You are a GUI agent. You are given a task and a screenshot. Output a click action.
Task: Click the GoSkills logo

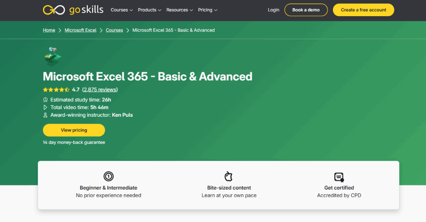click(73, 10)
